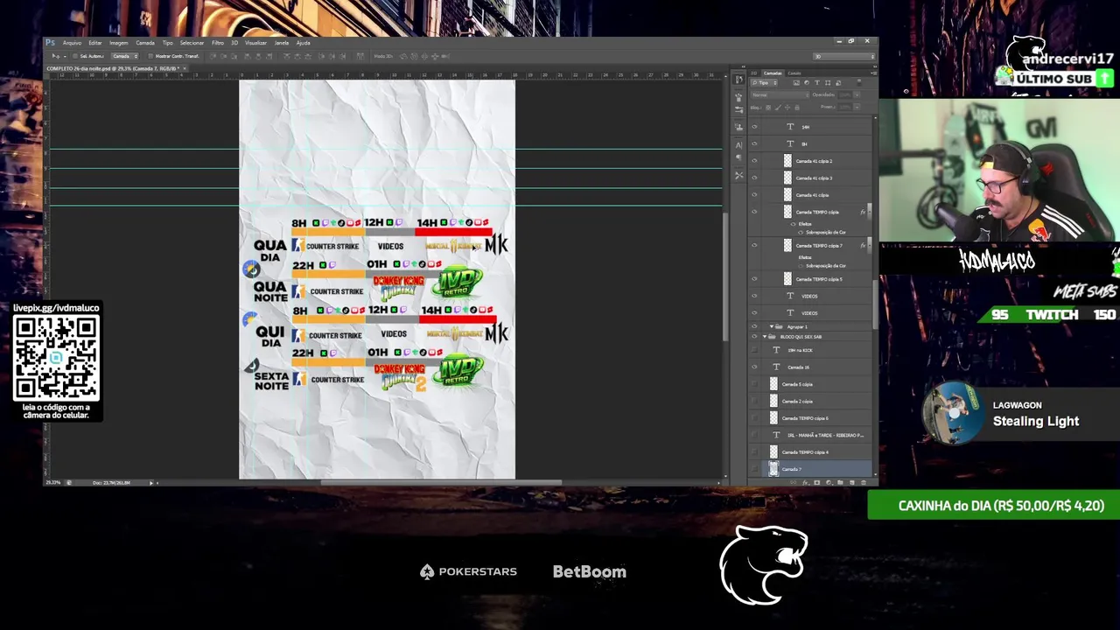Viewport: 1120px width, 630px height.
Task: Switch to the Canais panel tab
Action: pos(794,73)
